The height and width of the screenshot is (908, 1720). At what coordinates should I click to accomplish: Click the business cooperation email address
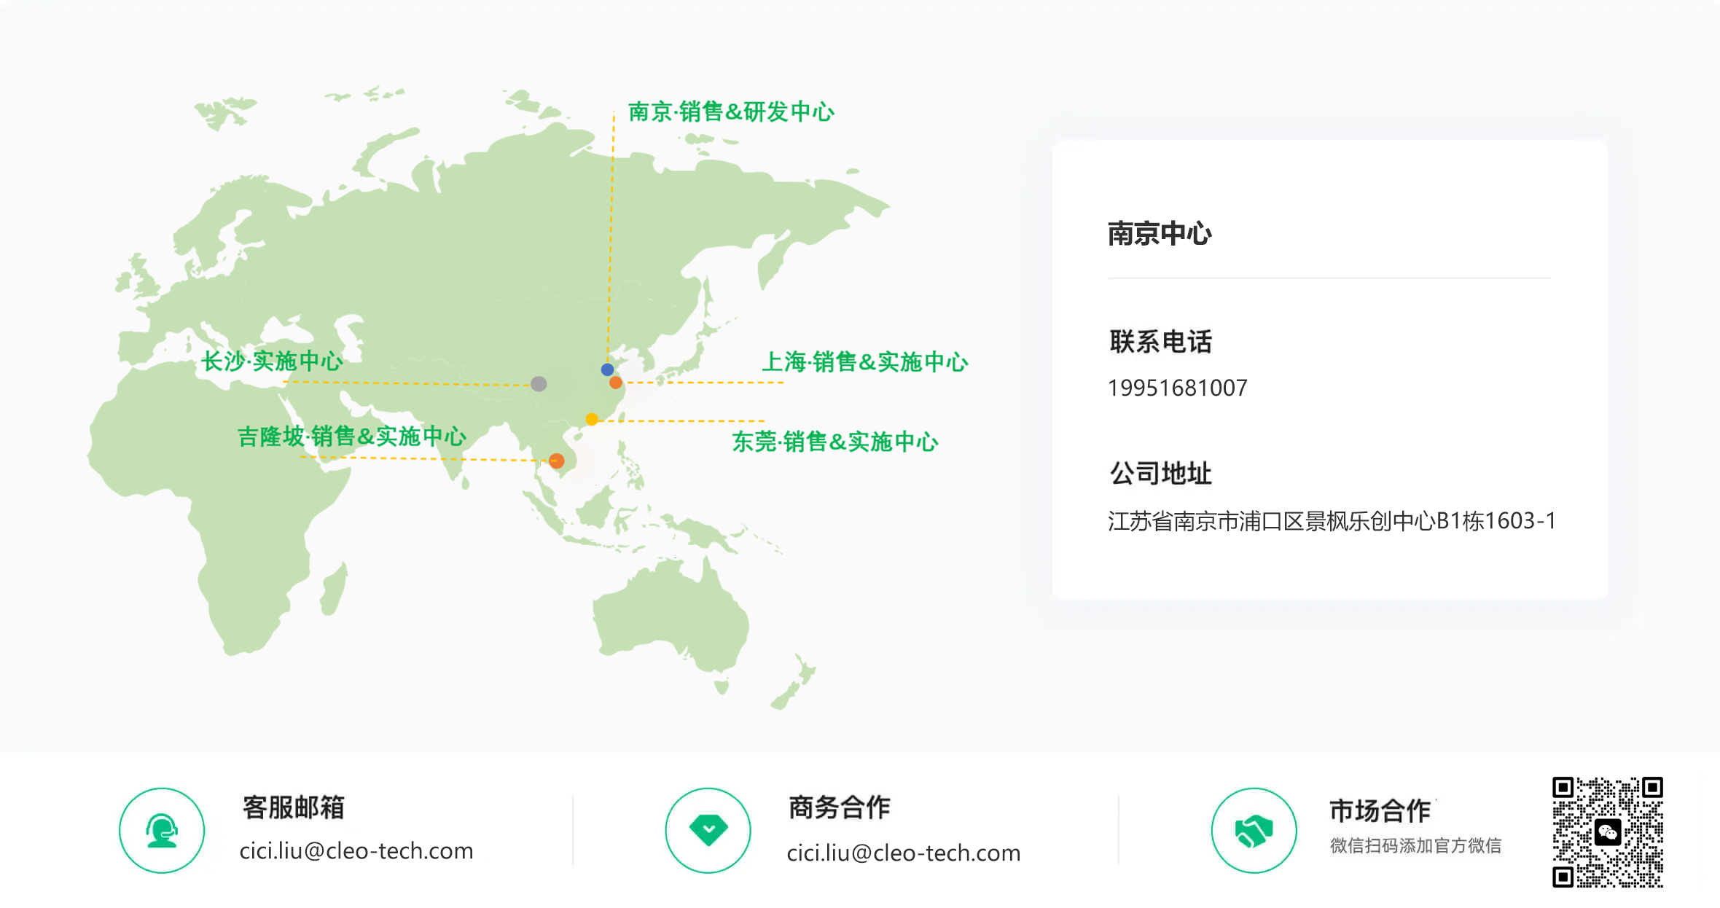coord(904,853)
